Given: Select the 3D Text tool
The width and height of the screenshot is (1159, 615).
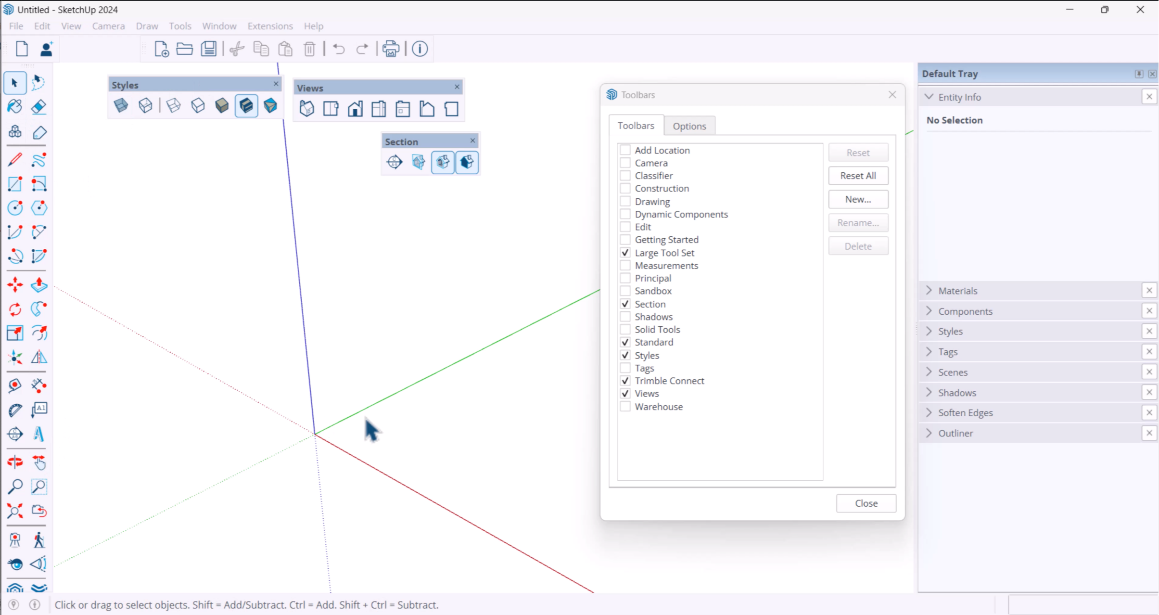Looking at the screenshot, I should pos(38,434).
